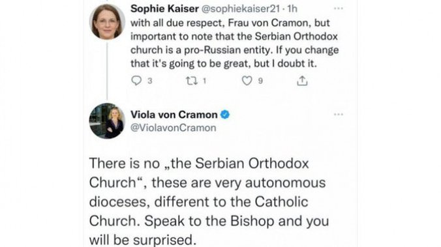441x247 pixels.
Task: Open the three-dot menu on Viola von Cramon's tweet
Action: (339, 114)
